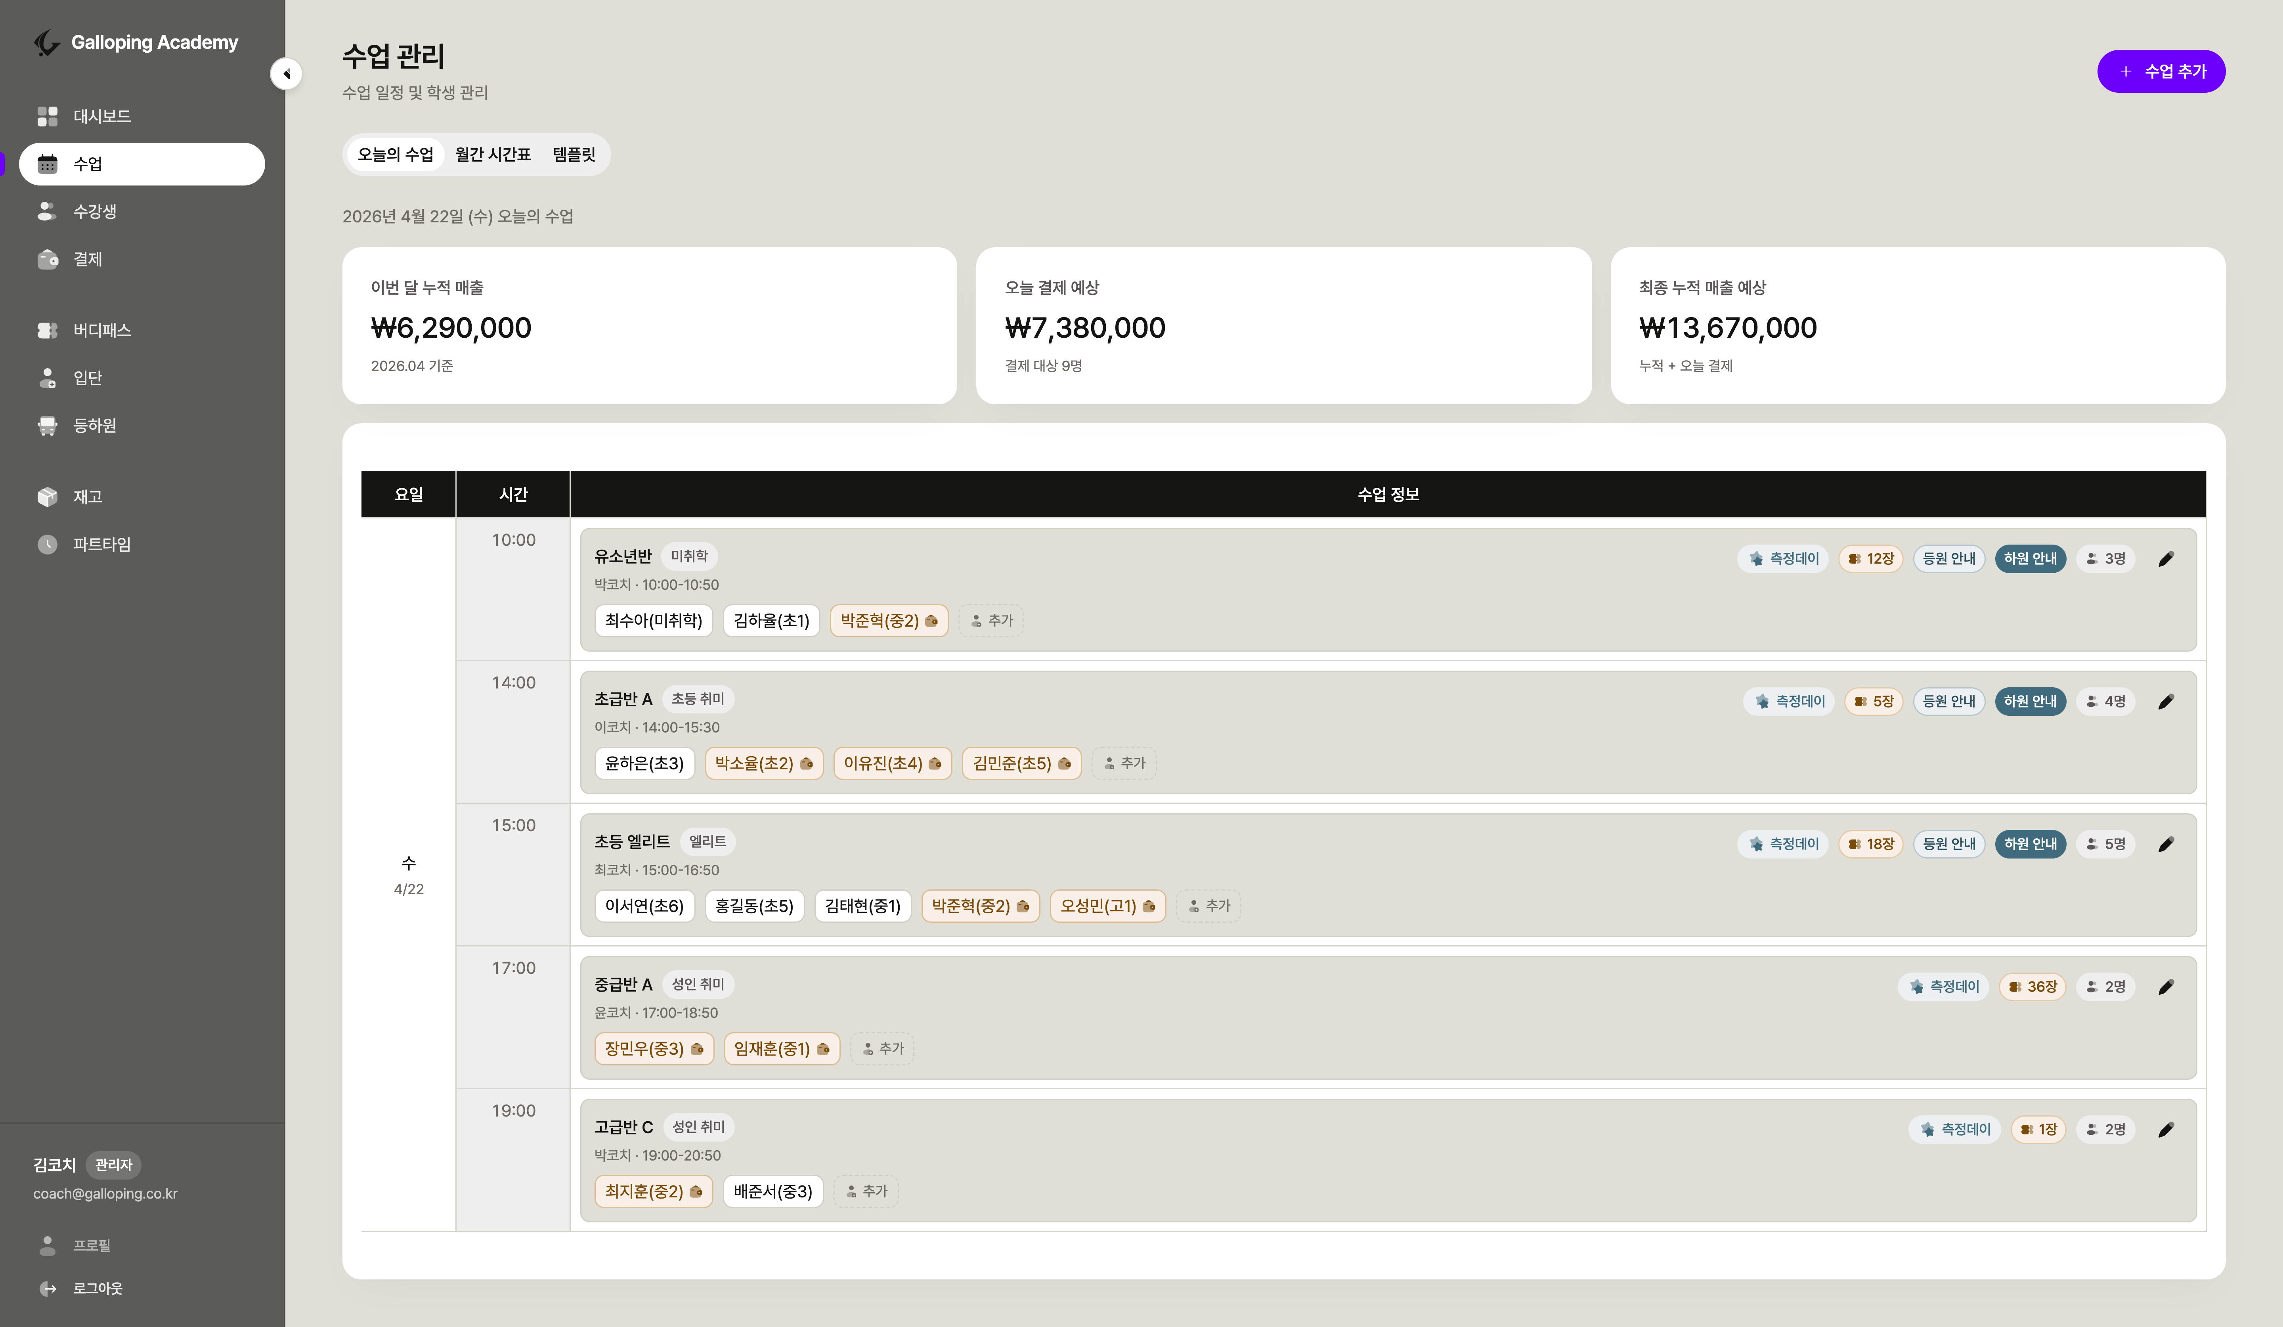
Task: Collapse the sidebar with the arrow button
Action: tap(286, 74)
